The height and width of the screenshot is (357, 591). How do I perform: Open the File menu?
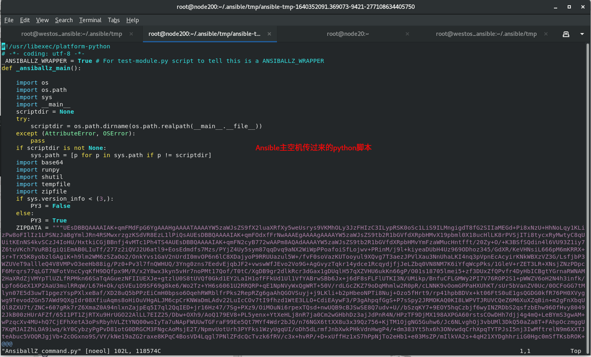9,20
